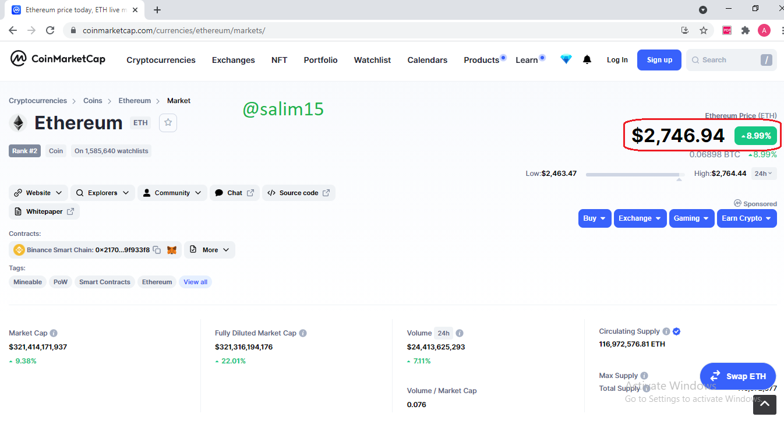The height and width of the screenshot is (424, 784).
Task: Expand the Community dropdown
Action: (x=172, y=193)
